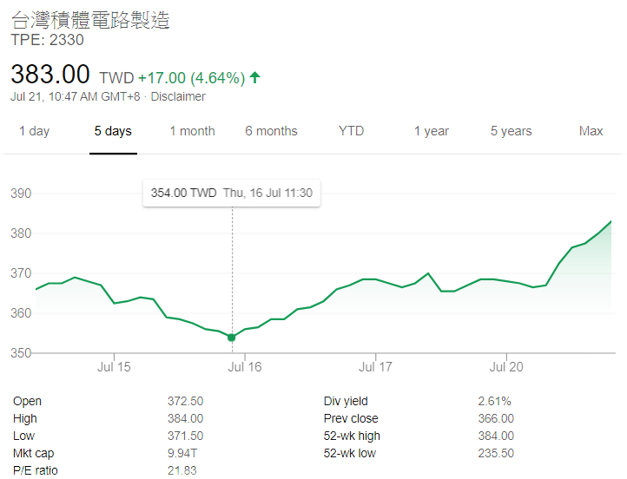Click the Open label
Screen dimensions: 627x479
pyautogui.click(x=27, y=401)
